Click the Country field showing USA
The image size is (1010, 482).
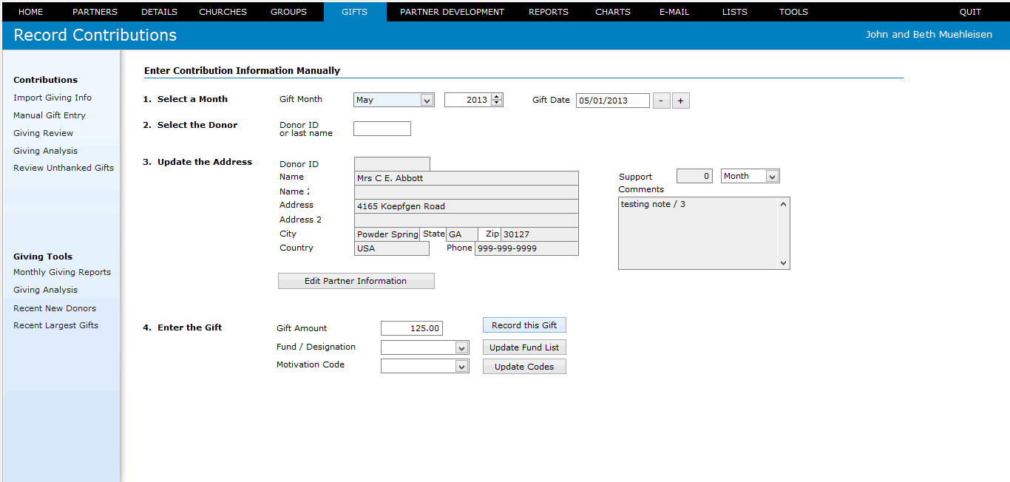tap(392, 248)
